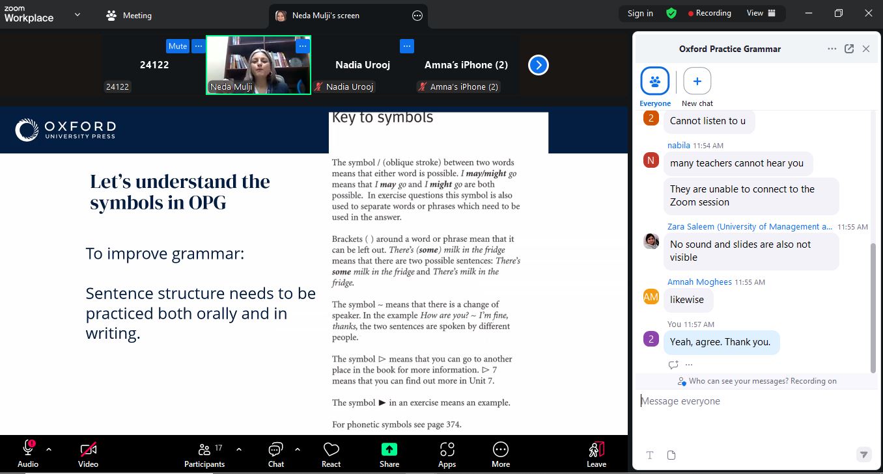Open the More options button
Viewport: 883px width, 474px height.
(501, 453)
